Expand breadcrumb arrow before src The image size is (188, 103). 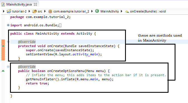[29, 11]
